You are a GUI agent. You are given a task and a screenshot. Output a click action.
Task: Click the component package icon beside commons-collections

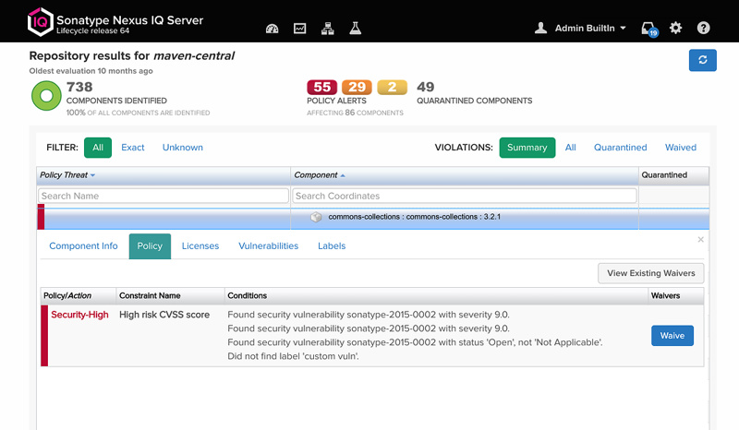(316, 217)
